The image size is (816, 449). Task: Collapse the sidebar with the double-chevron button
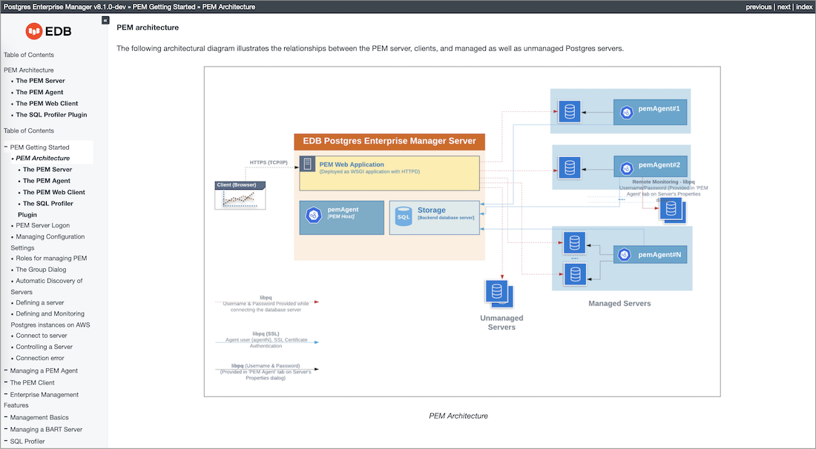coord(105,20)
